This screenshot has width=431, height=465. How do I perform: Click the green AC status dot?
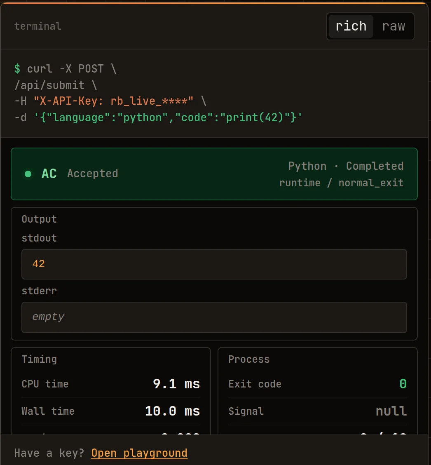tap(28, 174)
